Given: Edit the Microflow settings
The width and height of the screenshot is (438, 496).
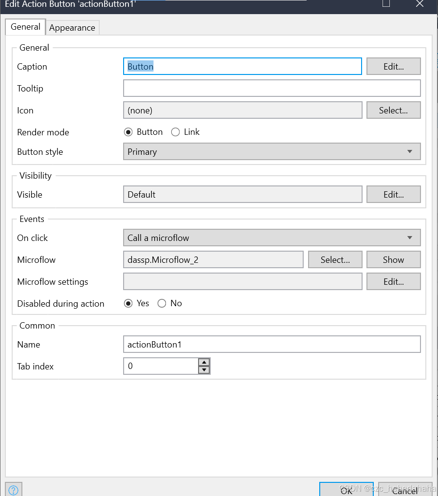Looking at the screenshot, I should 393,281.
